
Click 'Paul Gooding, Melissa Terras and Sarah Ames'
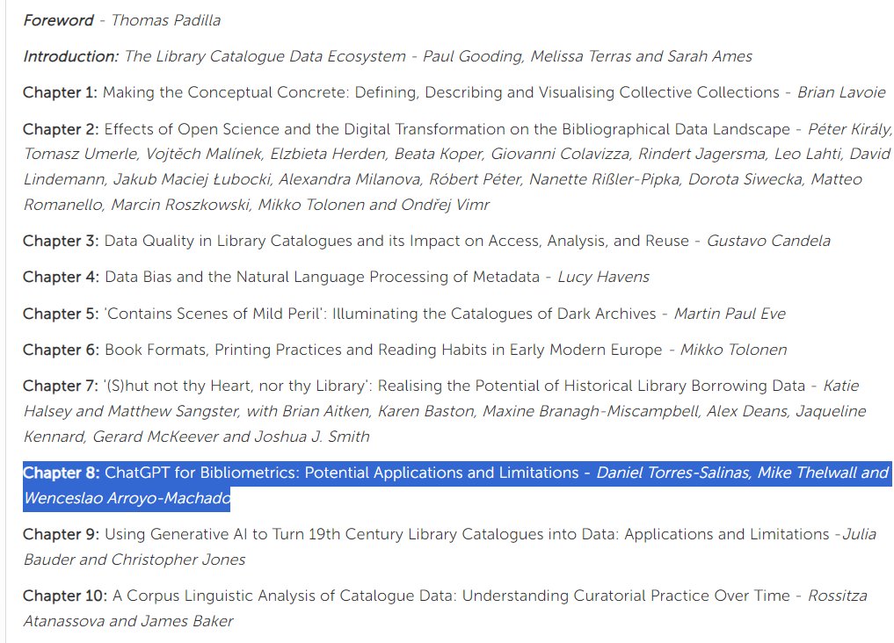pos(587,56)
